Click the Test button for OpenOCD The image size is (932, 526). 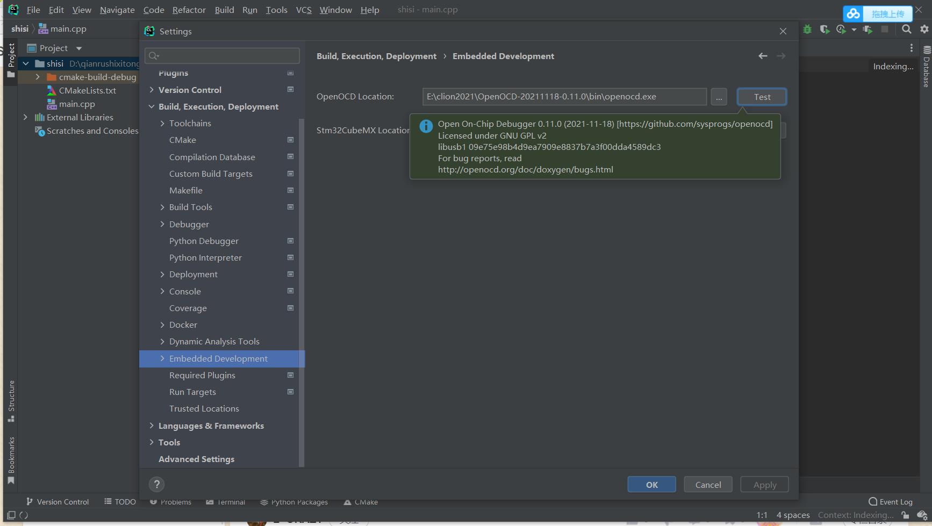pyautogui.click(x=762, y=97)
